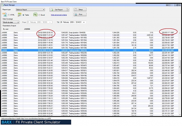Click the date cell 25/02/2009 17:49:13
182x126 pixels.
coord(45,98)
